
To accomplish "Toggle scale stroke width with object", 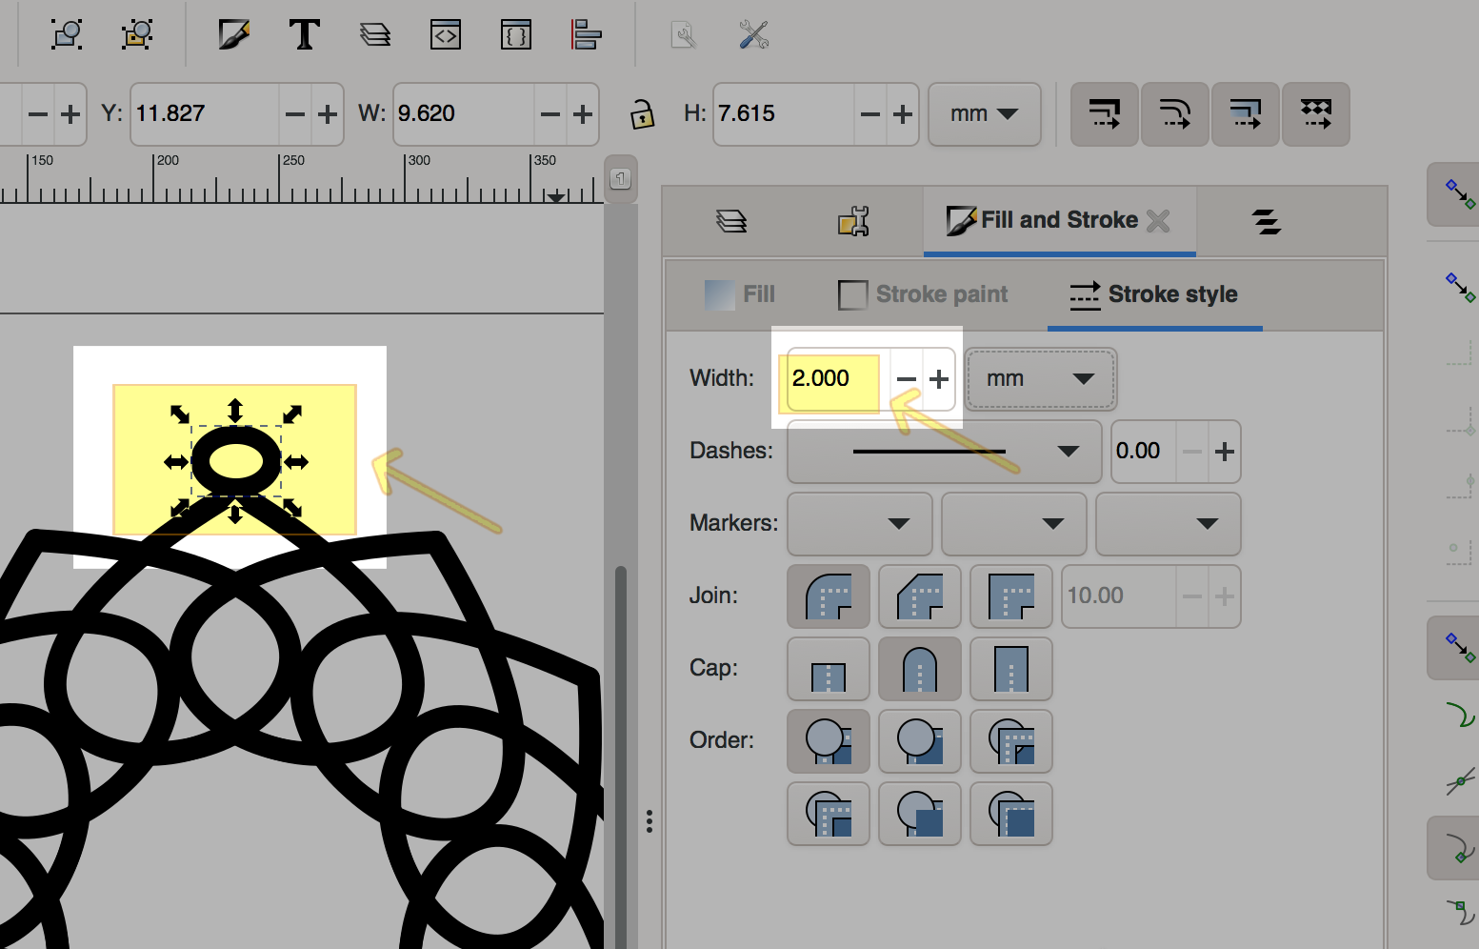I will tap(1105, 114).
